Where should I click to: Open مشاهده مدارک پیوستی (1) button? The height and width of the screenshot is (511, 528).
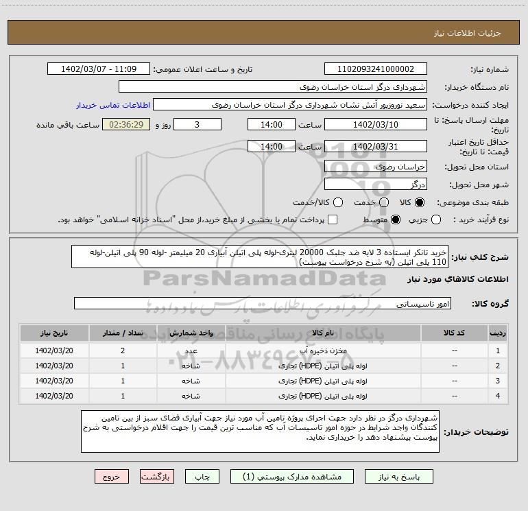click(x=292, y=477)
